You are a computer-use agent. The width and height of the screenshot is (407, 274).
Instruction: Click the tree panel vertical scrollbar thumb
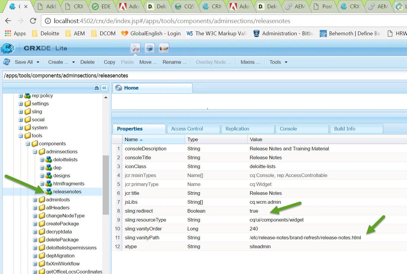click(106, 185)
